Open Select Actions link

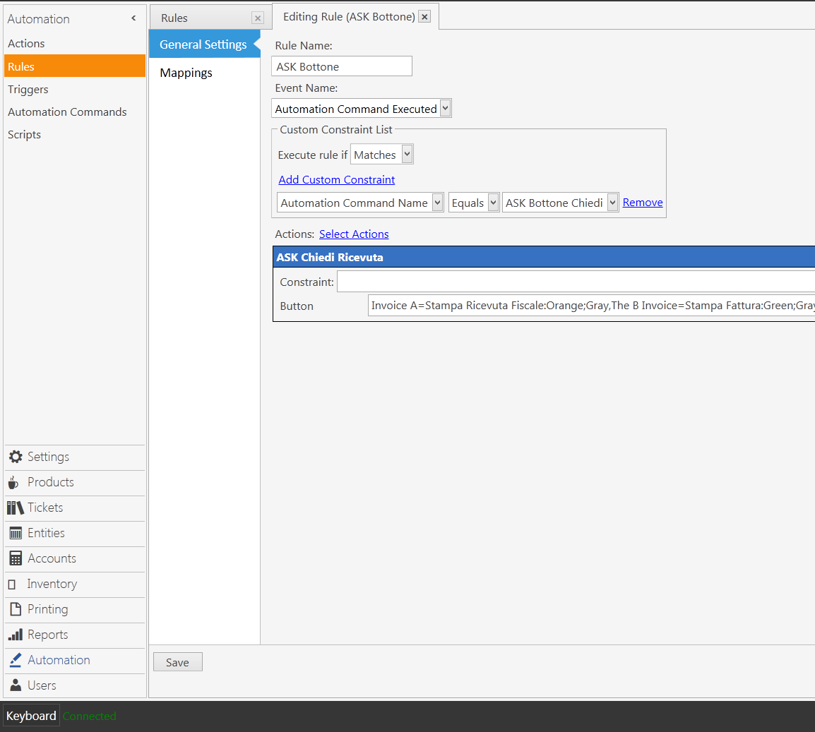pos(354,234)
